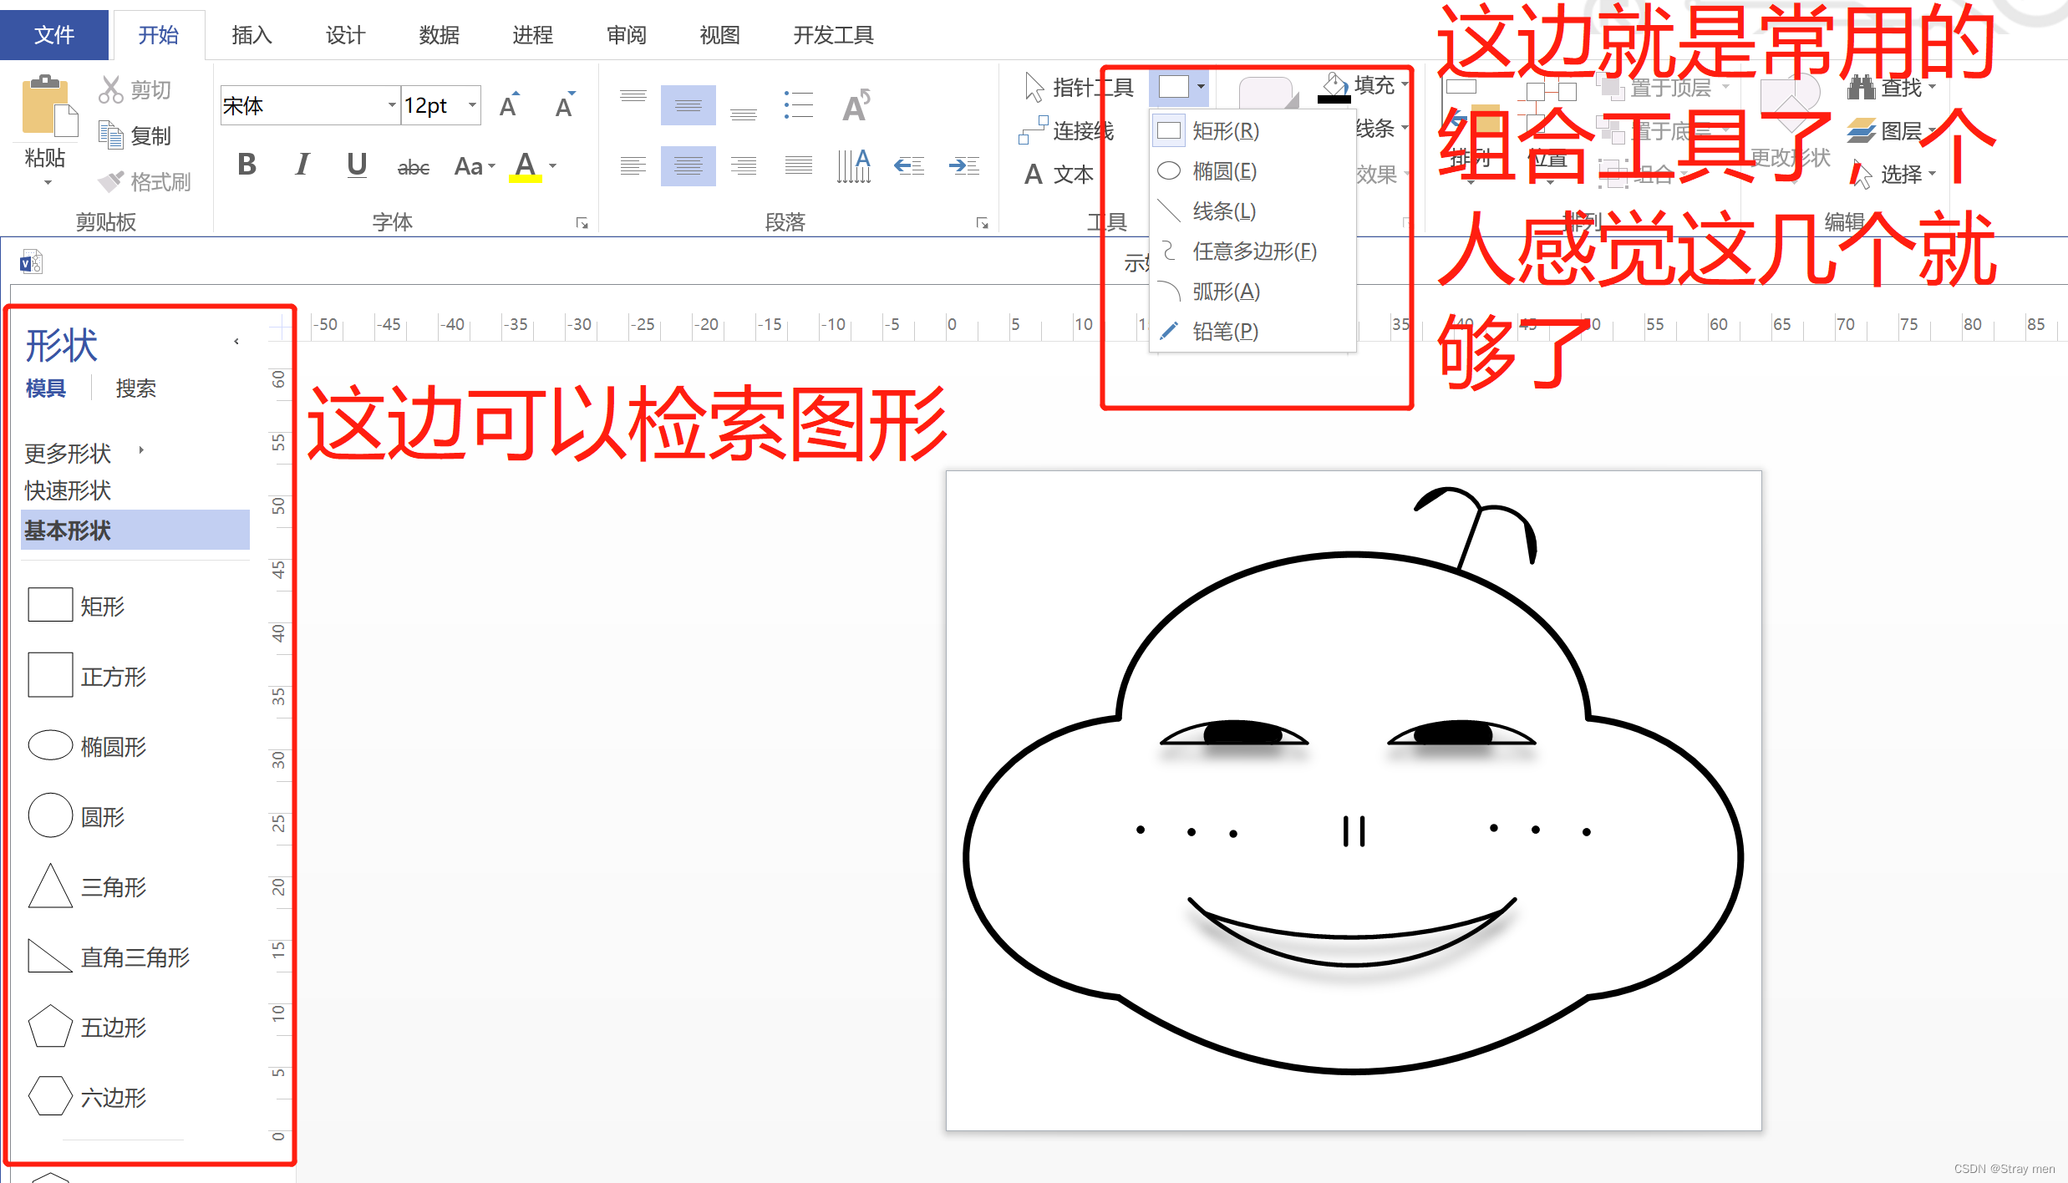Choose 任意多边形(F) from drawing tools menu
The height and width of the screenshot is (1183, 2068).
click(x=1252, y=251)
